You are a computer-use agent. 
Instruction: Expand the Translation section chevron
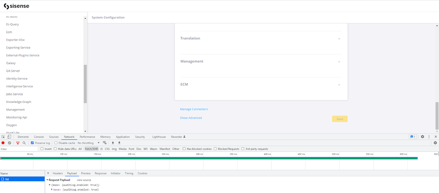[x=339, y=39]
